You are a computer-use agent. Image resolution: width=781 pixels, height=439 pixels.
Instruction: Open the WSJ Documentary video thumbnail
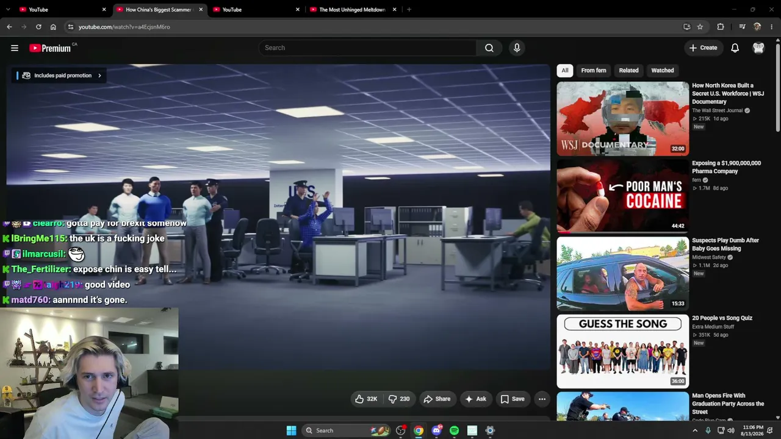622,119
